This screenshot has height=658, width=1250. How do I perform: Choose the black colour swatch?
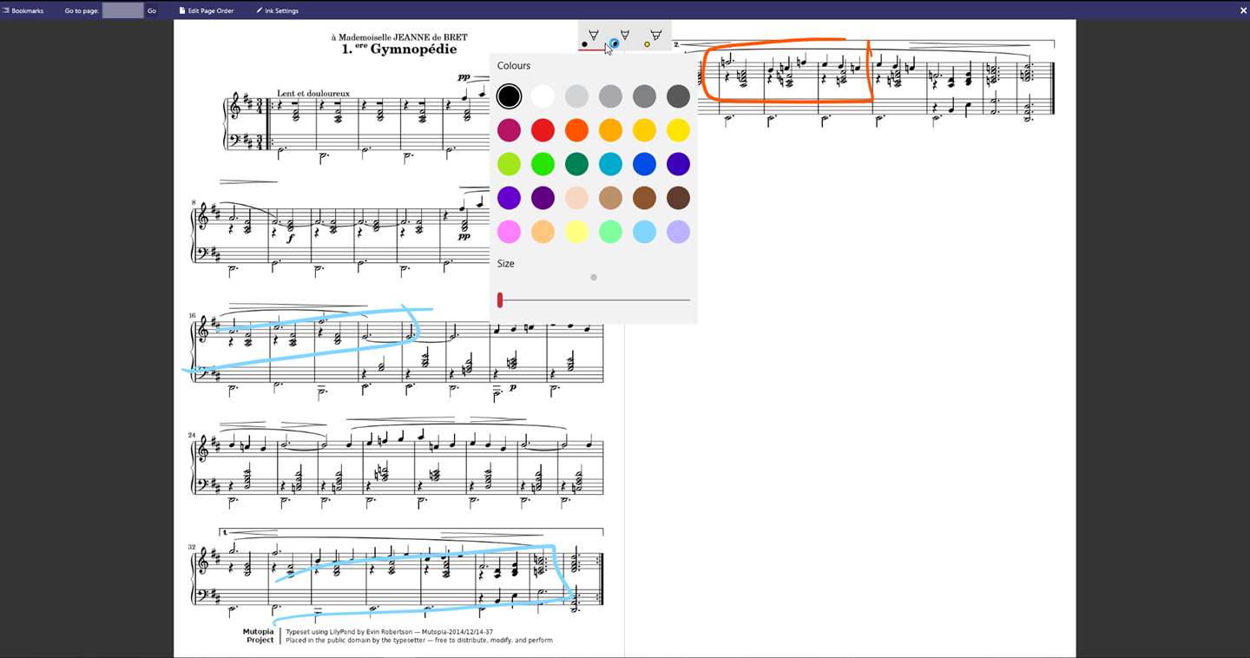tap(510, 96)
